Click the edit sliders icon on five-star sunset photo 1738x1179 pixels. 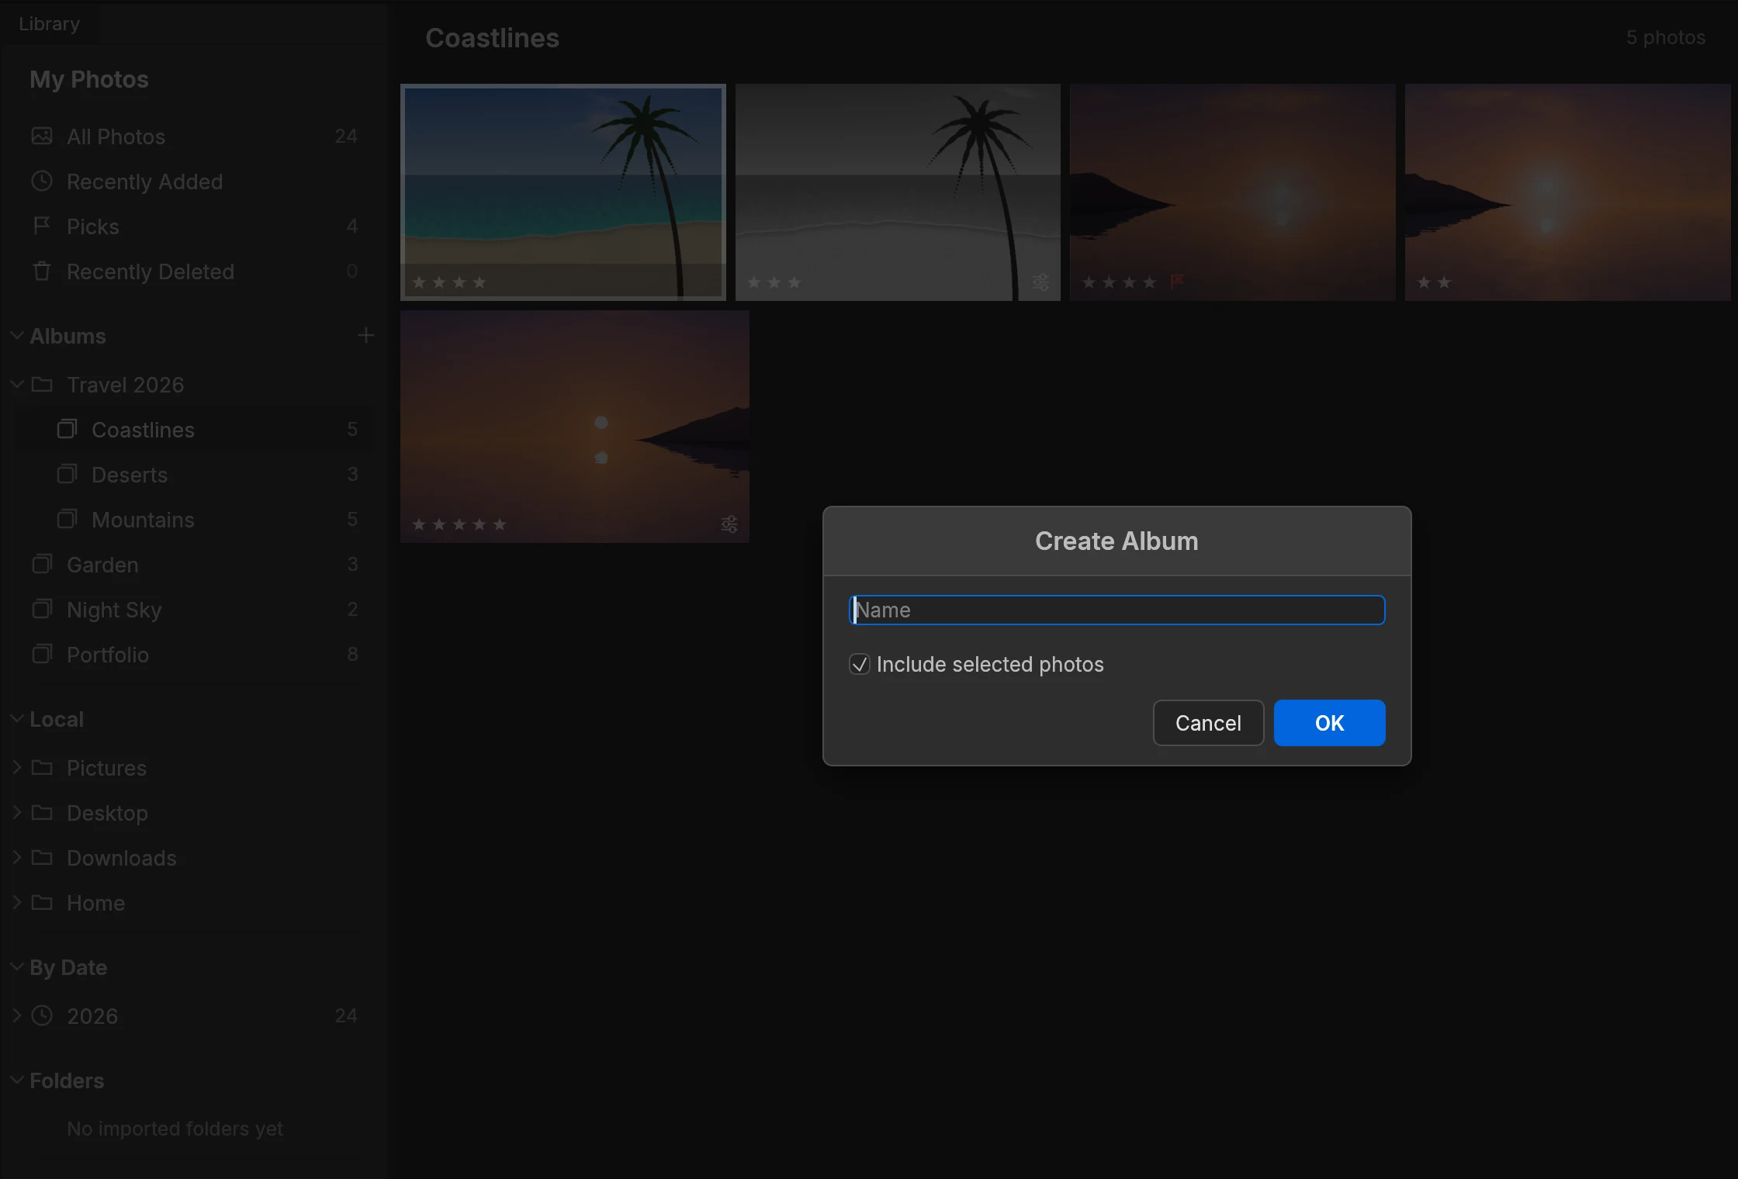(729, 524)
